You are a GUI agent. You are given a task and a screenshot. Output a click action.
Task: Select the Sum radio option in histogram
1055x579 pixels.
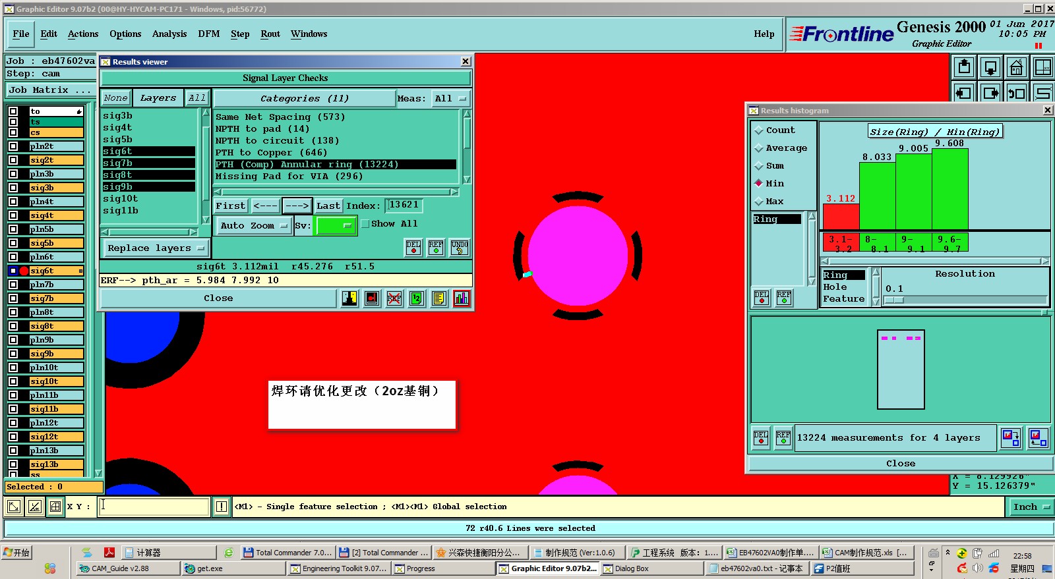pos(759,166)
